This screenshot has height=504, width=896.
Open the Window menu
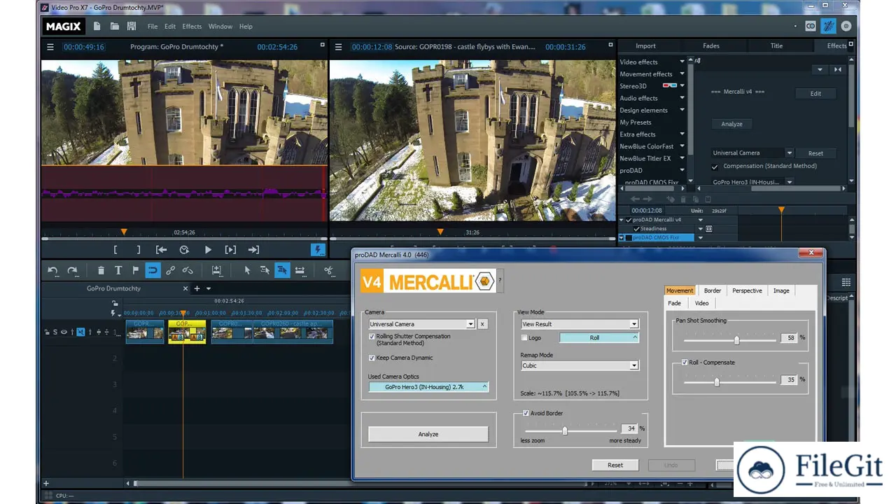220,27
